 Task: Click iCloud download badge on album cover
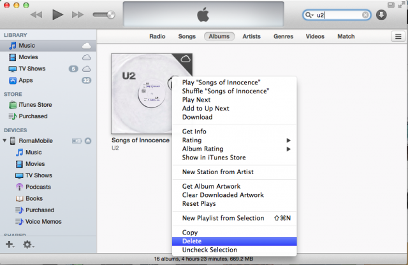[x=186, y=59]
